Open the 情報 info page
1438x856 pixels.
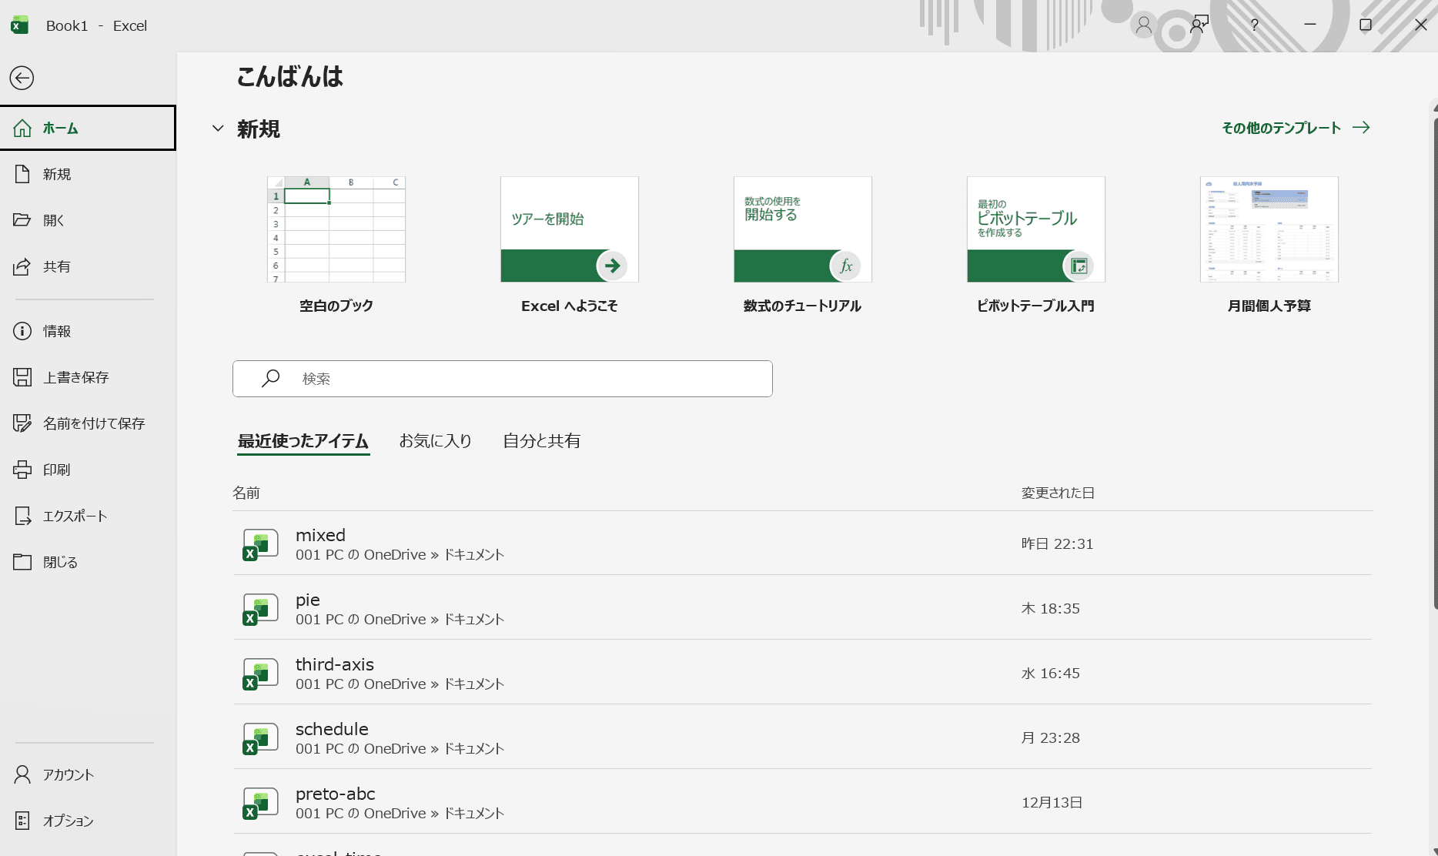click(x=56, y=331)
